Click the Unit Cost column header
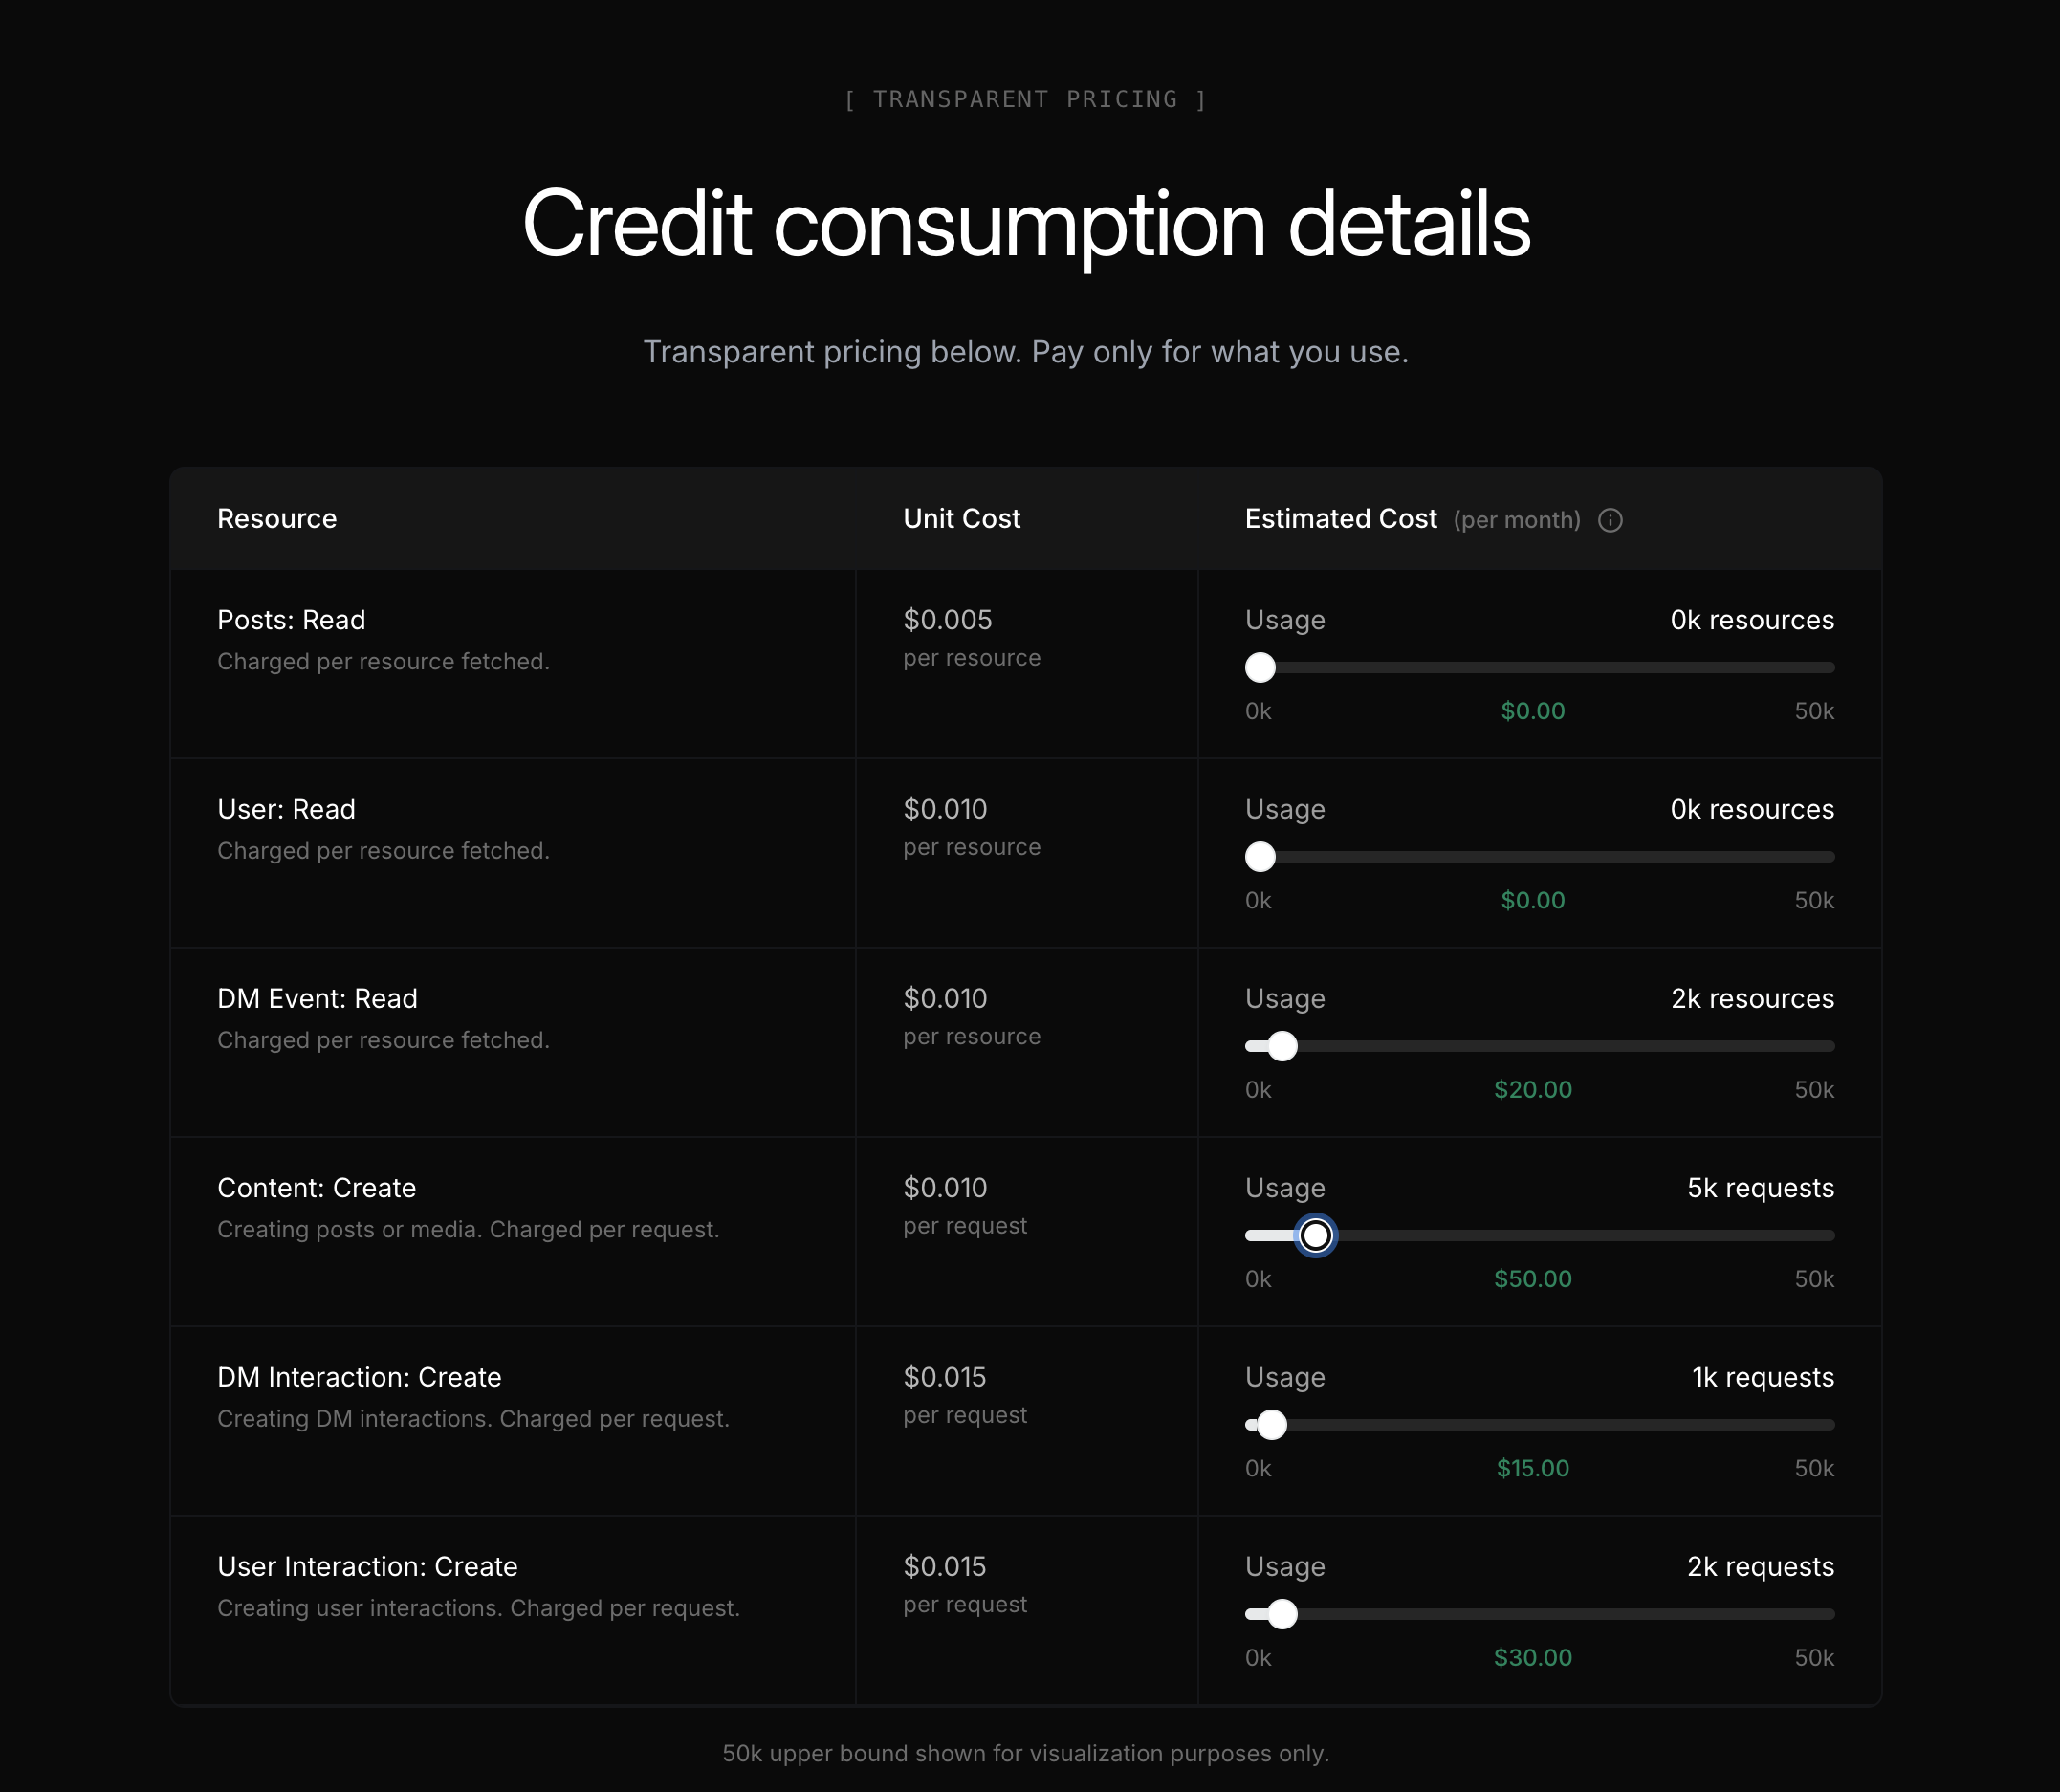 pos(961,519)
